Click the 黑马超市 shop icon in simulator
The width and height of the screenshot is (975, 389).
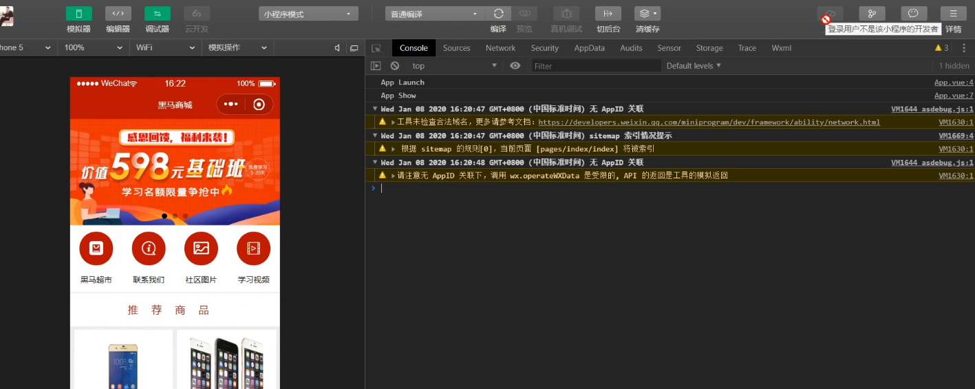coord(96,249)
